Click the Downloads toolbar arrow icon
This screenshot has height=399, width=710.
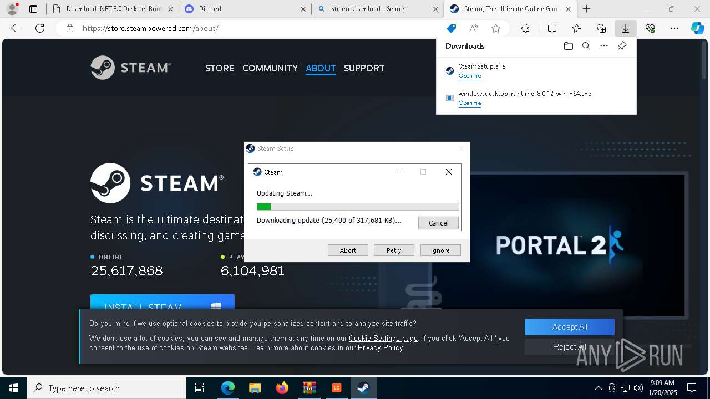point(625,28)
